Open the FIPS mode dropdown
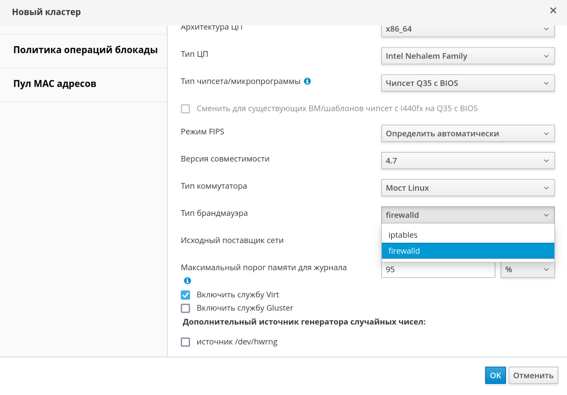 pyautogui.click(x=467, y=134)
